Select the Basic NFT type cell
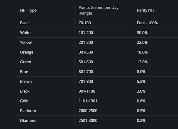 tap(25, 23)
